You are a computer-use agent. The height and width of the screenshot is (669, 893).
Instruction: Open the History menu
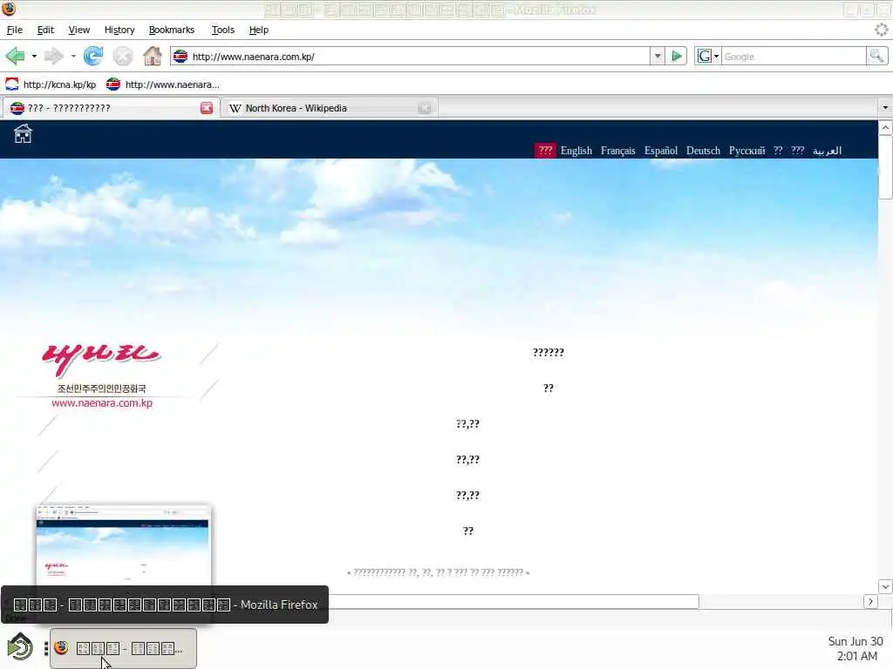[119, 30]
